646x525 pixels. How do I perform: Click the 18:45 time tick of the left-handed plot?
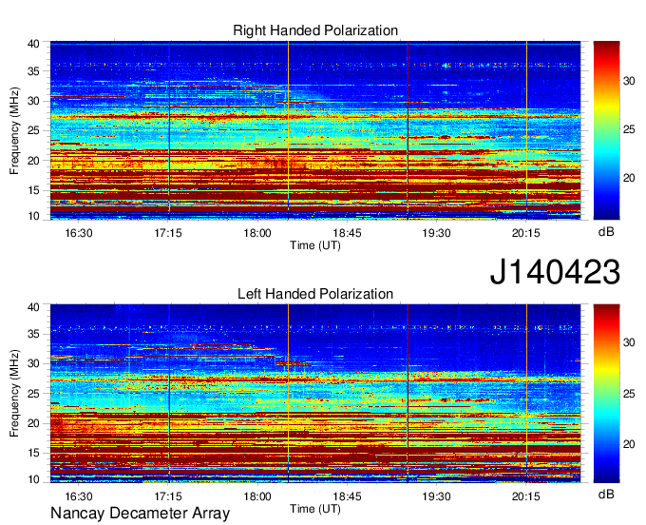[x=347, y=496]
